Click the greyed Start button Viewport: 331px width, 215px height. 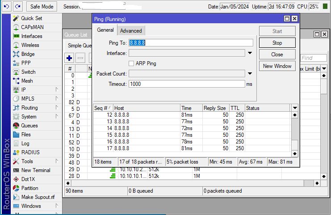tap(277, 31)
